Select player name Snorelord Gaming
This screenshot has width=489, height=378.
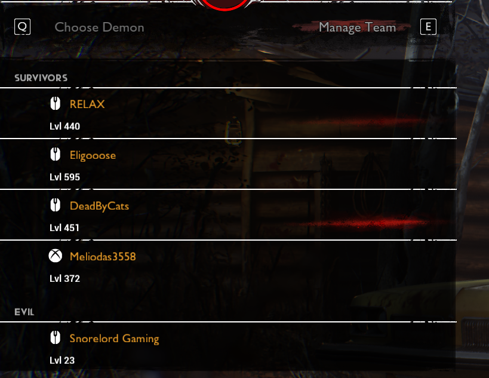(x=114, y=339)
